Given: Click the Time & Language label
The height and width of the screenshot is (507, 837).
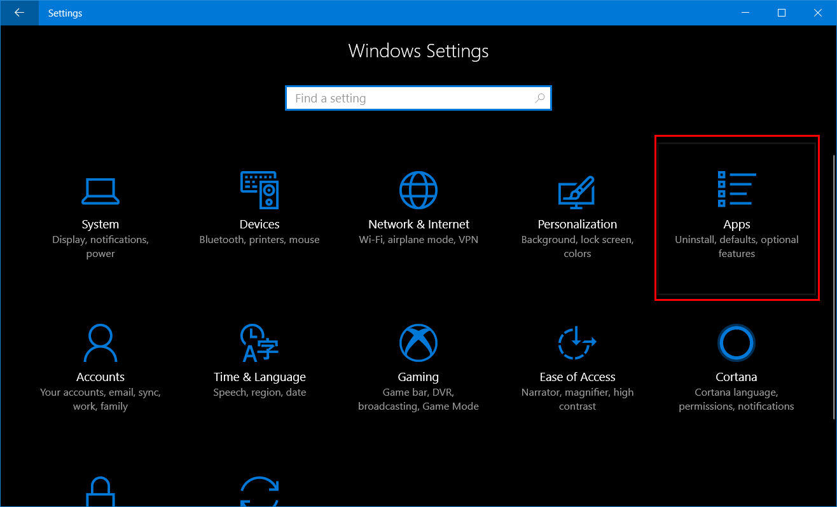Looking at the screenshot, I should [259, 377].
